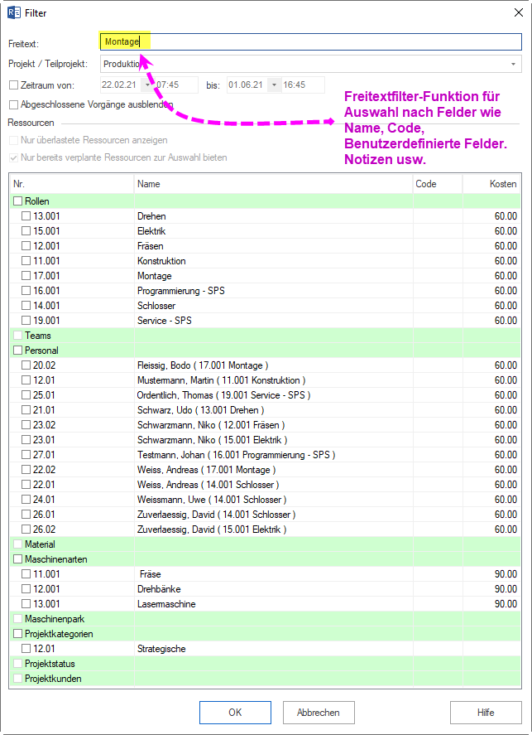Check the Rollen group checkbox

[17, 201]
